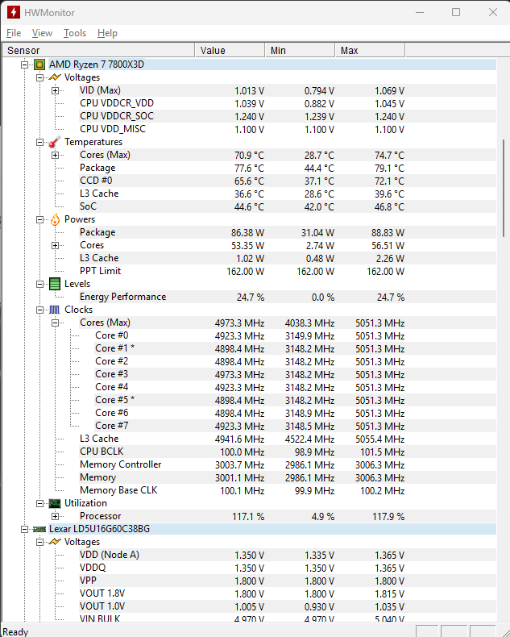Viewport: 510px width, 637px height.
Task: Click the Sensor column header
Action: [98, 50]
